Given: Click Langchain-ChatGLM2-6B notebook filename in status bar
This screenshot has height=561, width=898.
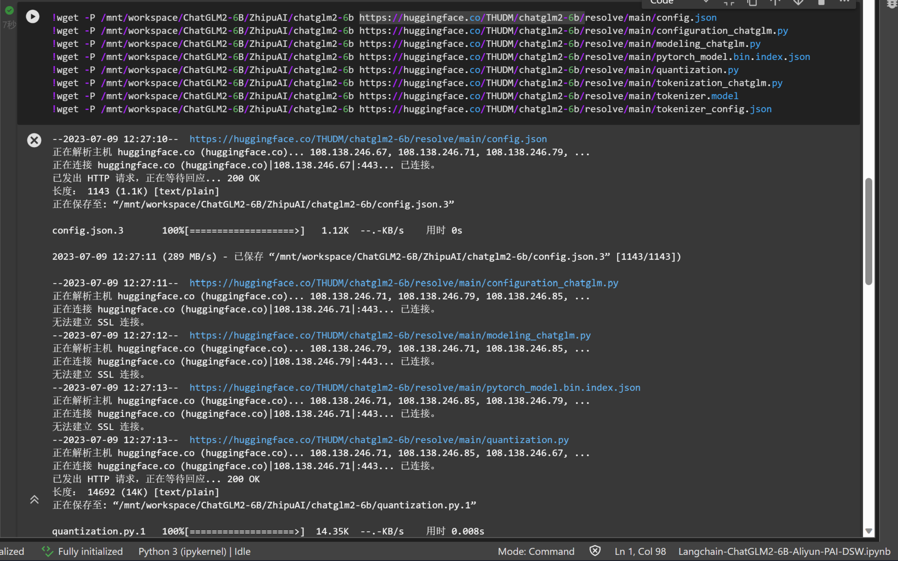Looking at the screenshot, I should point(784,551).
